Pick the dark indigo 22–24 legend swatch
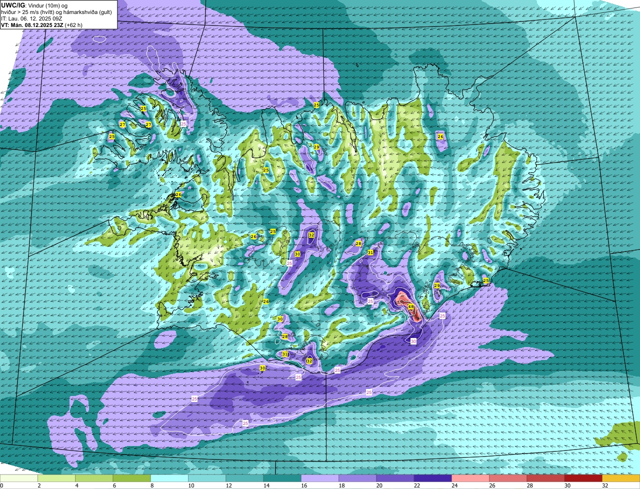The height and width of the screenshot is (489, 640). point(433,478)
